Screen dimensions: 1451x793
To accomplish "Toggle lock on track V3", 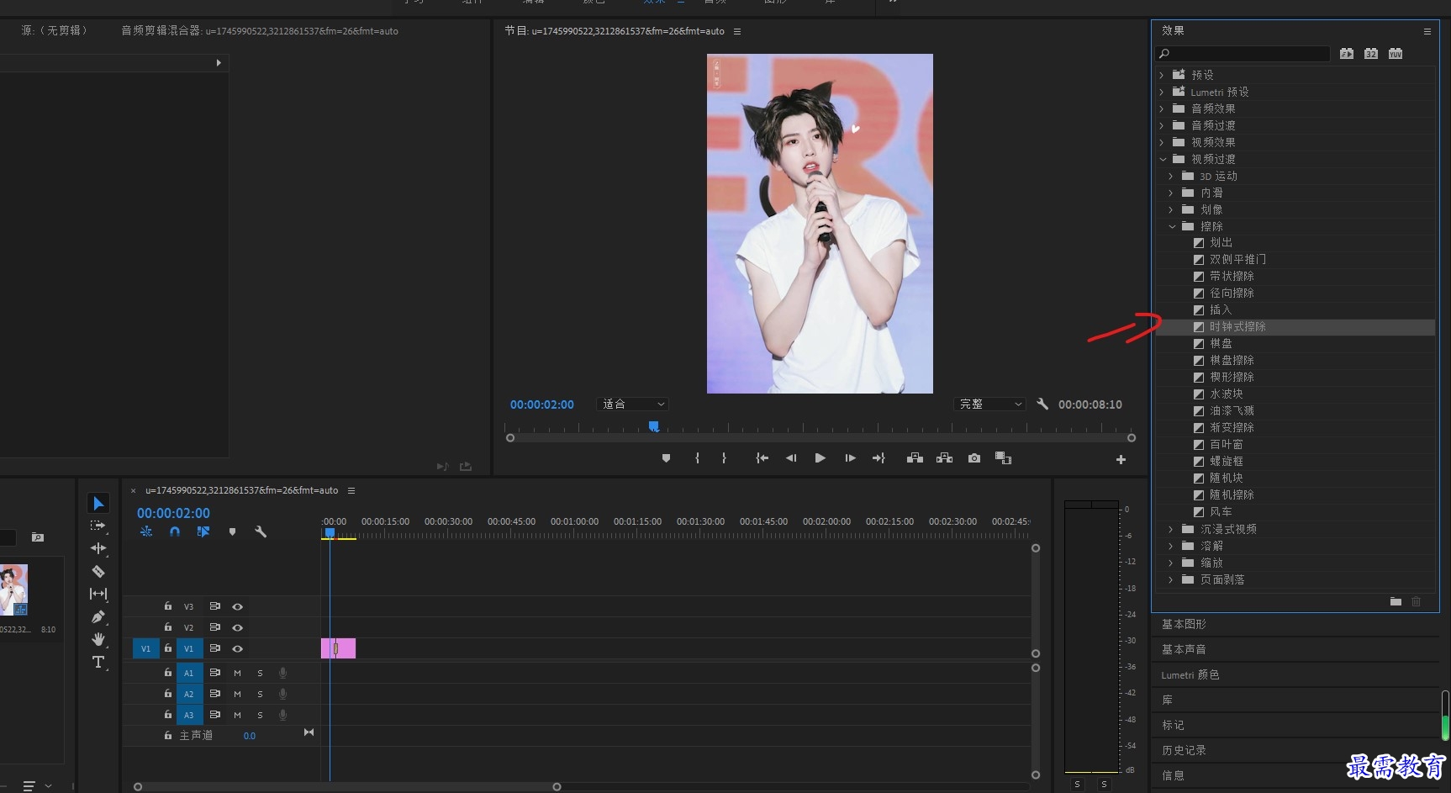I will [168, 605].
